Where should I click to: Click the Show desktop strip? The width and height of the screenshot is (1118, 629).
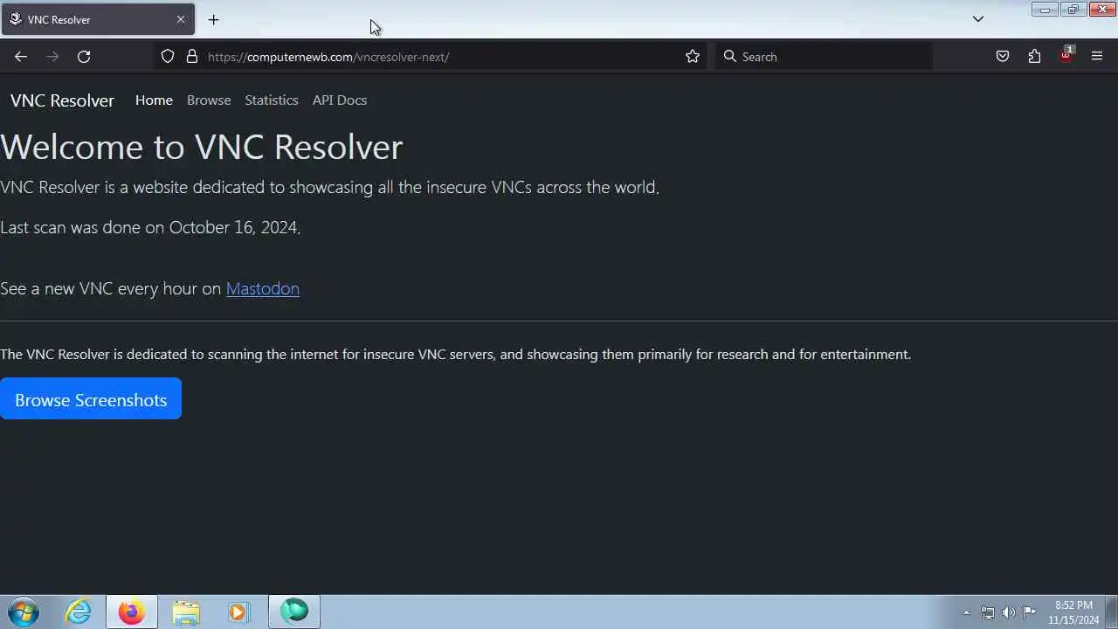coord(1112,612)
